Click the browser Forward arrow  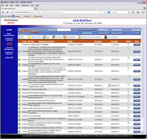pos(8,12)
